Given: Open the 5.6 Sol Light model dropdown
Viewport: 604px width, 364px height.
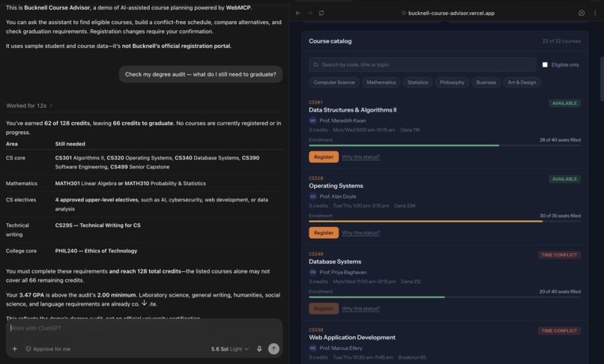Looking at the screenshot, I should [x=229, y=349].
